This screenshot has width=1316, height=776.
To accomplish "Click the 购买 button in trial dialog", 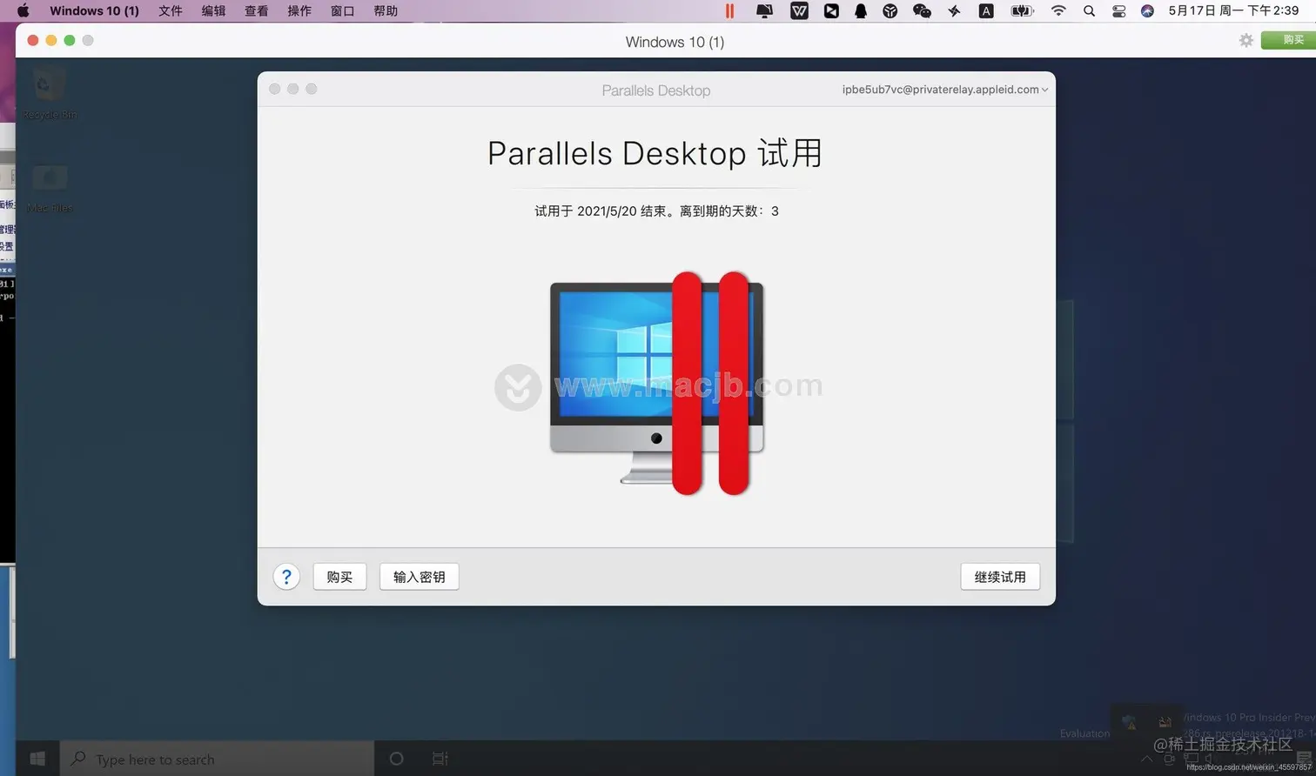I will [339, 577].
